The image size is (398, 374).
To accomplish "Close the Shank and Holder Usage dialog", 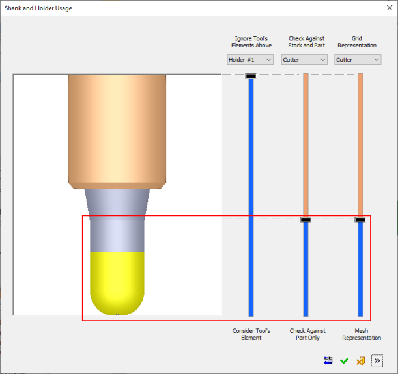I will (390, 8).
